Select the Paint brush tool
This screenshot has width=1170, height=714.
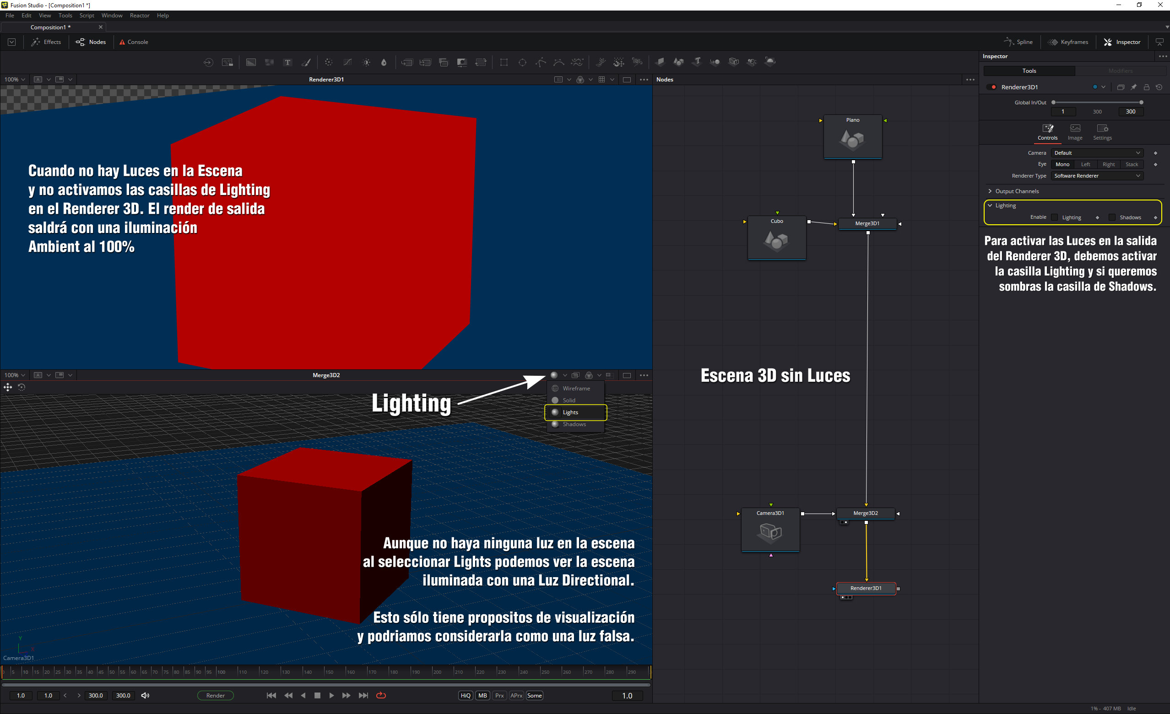(307, 62)
